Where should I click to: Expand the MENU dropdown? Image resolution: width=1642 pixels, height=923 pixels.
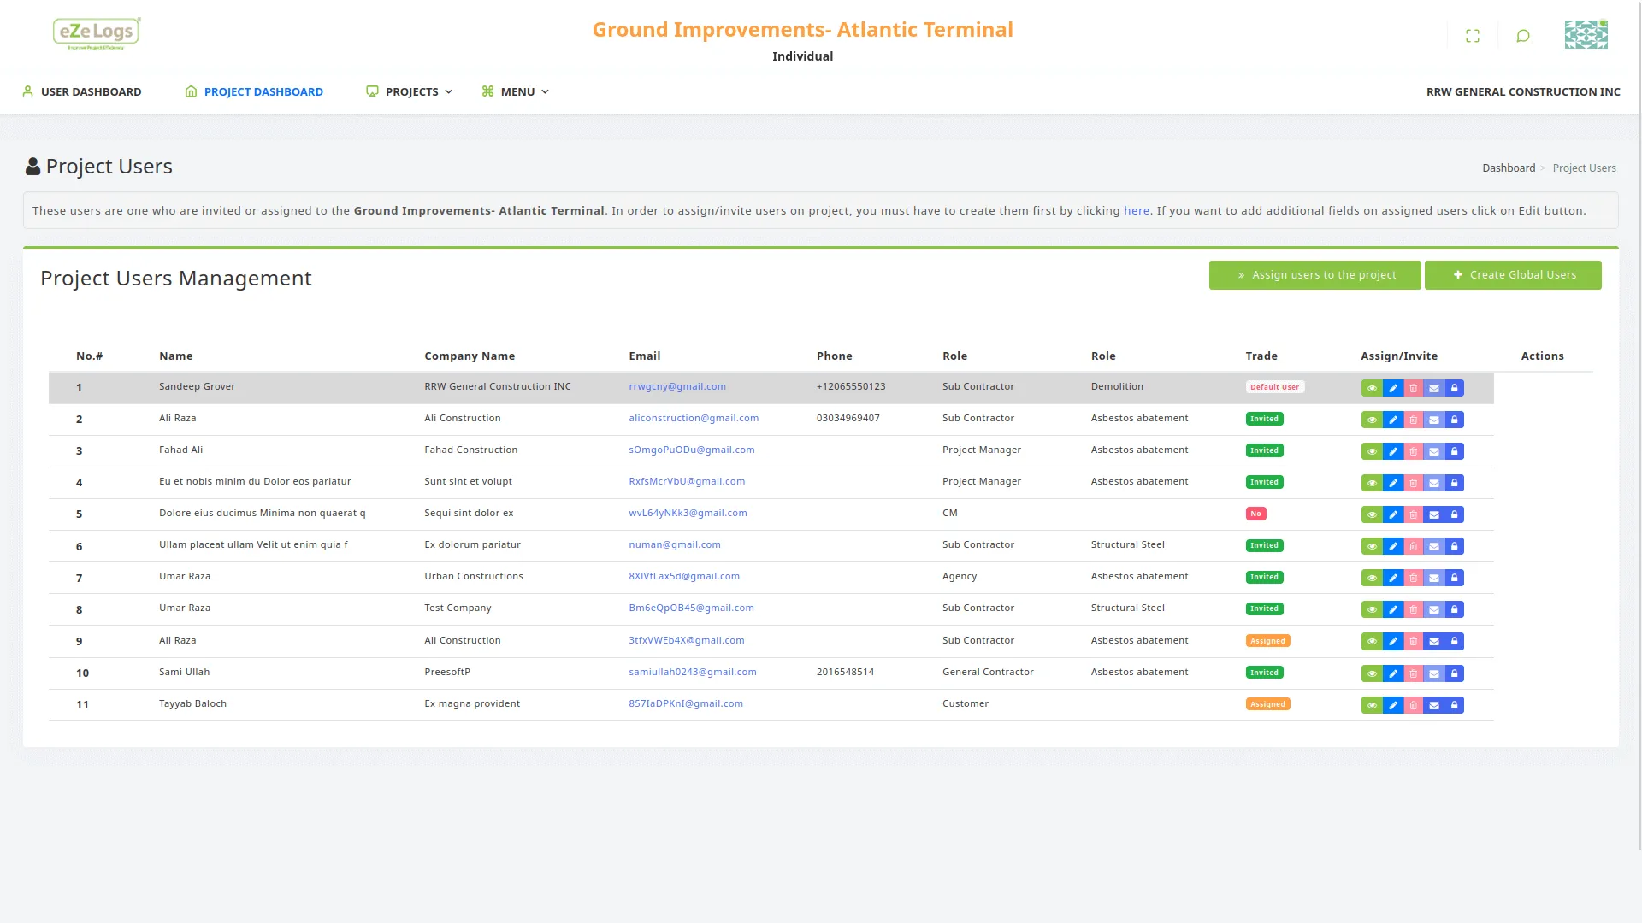point(517,91)
